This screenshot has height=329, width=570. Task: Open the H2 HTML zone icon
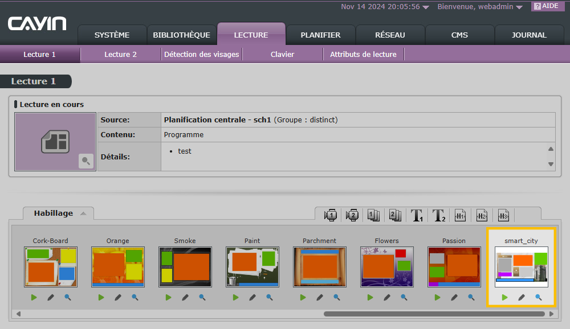482,215
